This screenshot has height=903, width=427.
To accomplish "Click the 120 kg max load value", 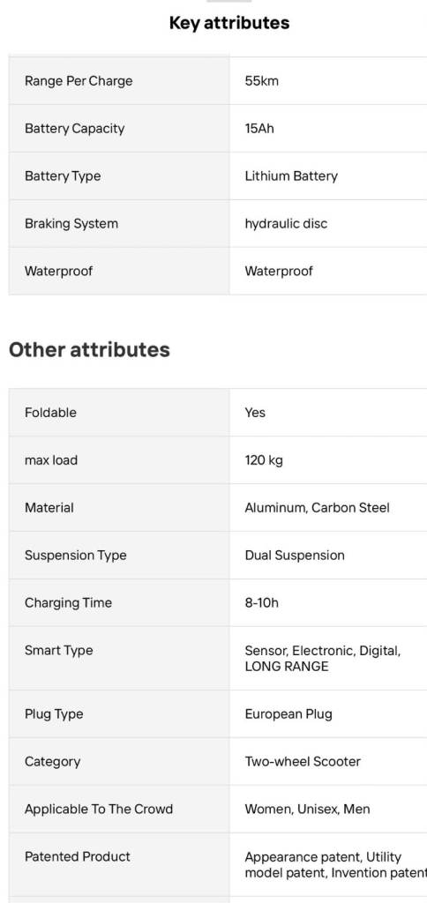I will click(264, 460).
